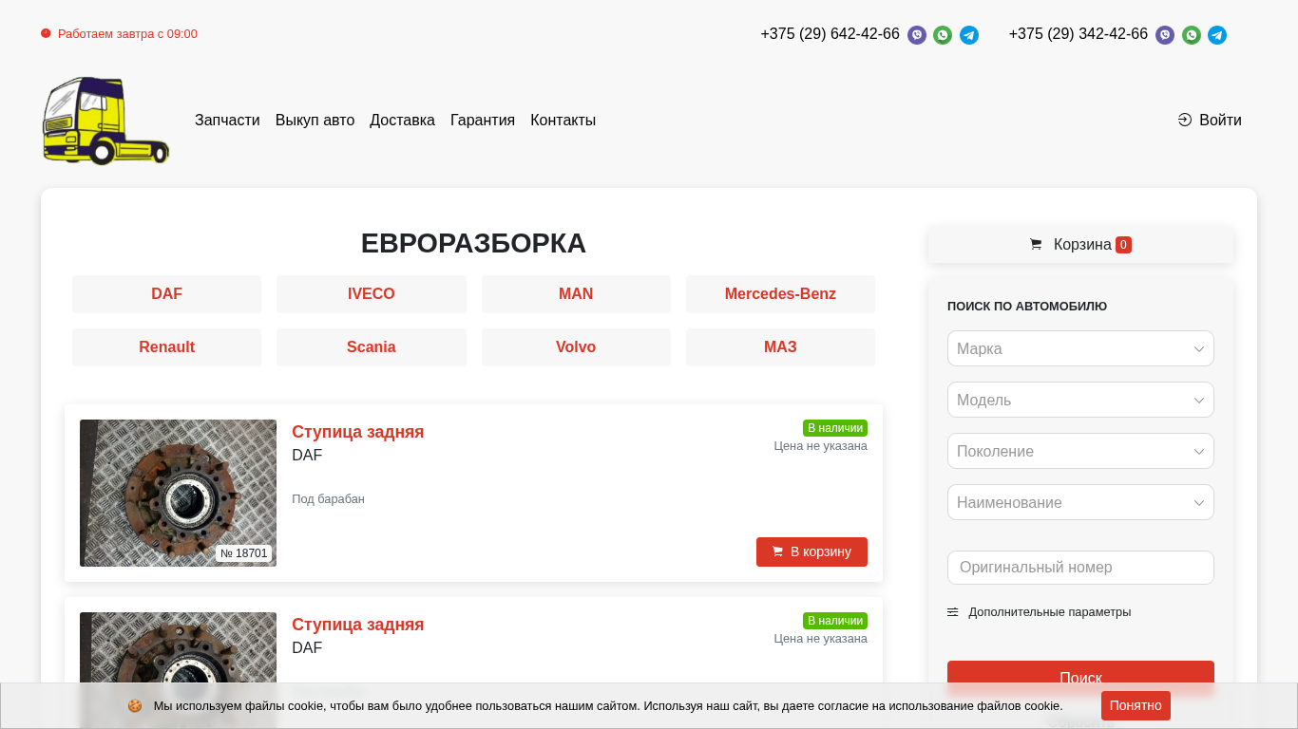The width and height of the screenshot is (1298, 729).
Task: Open WhatsApp chat for +375 (29) 642-42-66
Action: [943, 35]
